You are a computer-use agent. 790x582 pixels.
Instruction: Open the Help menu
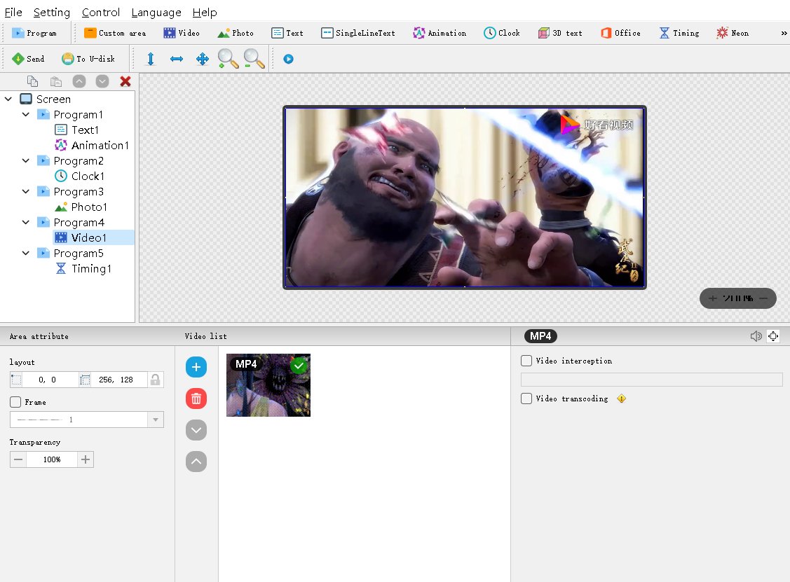click(x=205, y=12)
